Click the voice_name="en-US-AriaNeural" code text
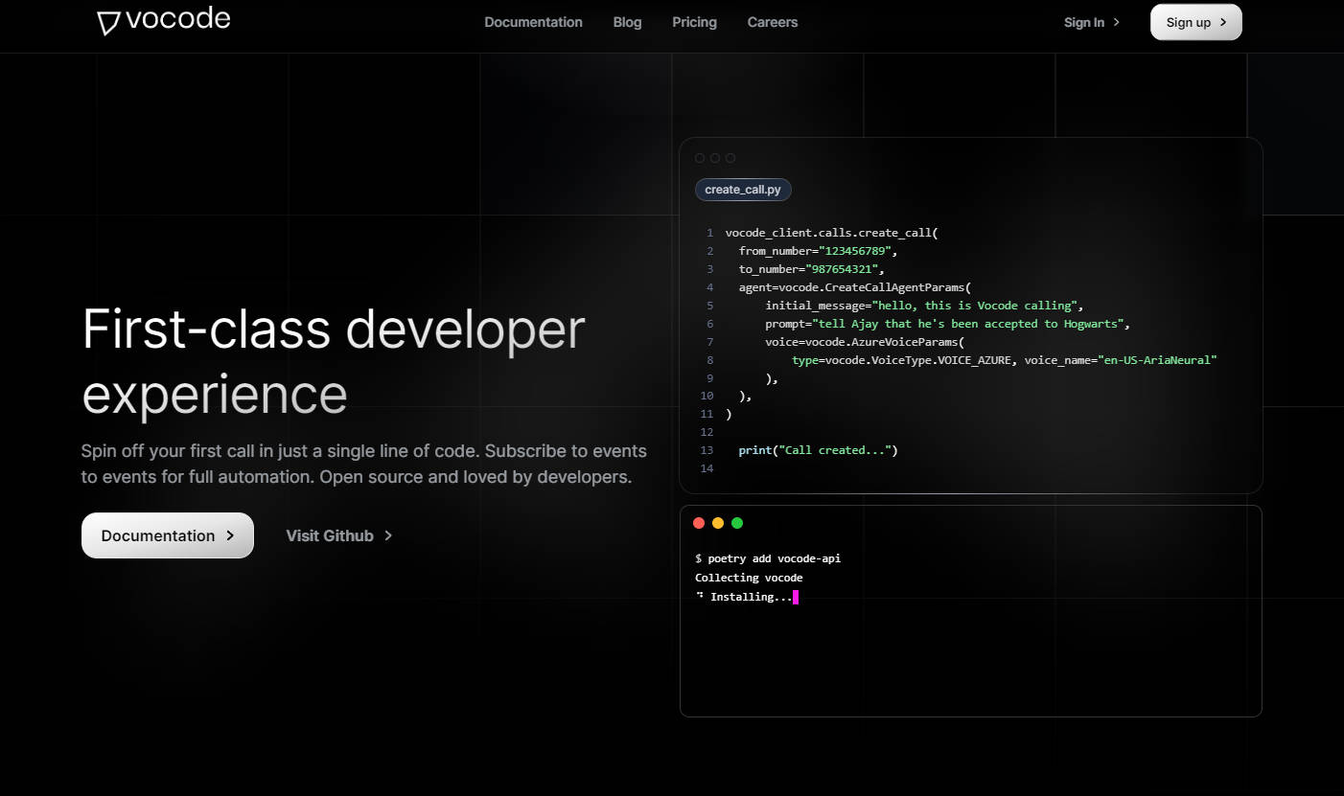Screen dimensions: 1344x796 click(x=1121, y=360)
